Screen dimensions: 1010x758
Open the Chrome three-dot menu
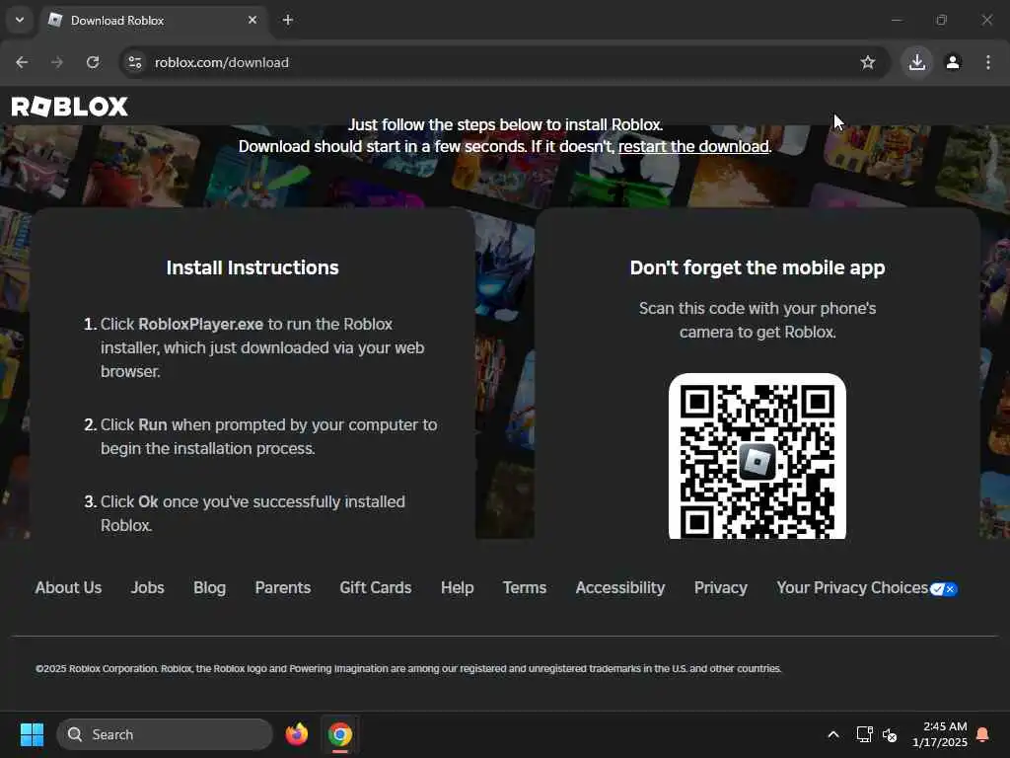988,62
